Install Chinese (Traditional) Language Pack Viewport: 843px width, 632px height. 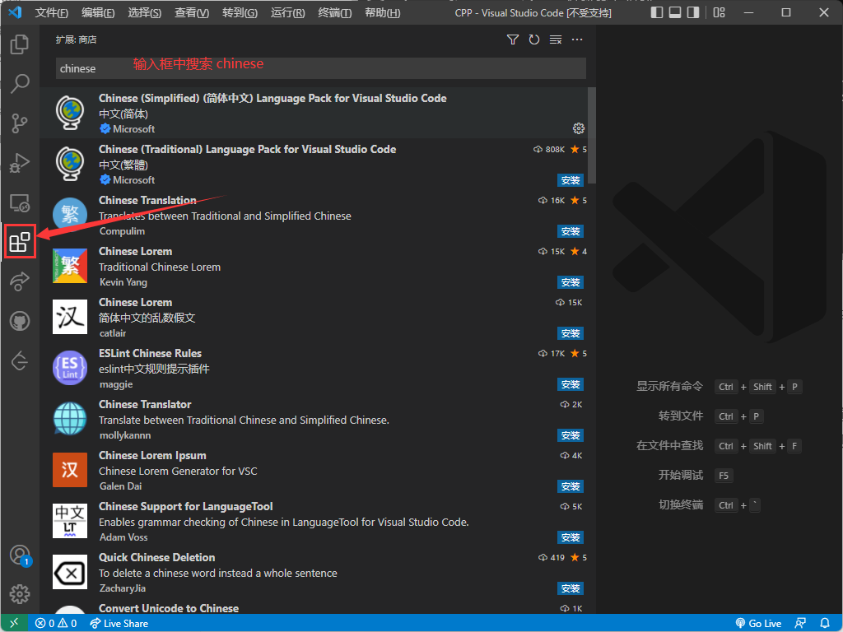[x=571, y=180]
